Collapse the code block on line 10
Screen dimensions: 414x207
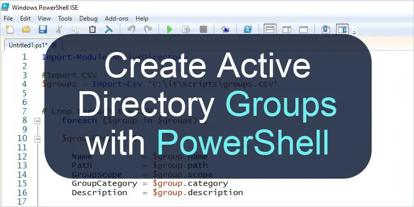[37, 139]
